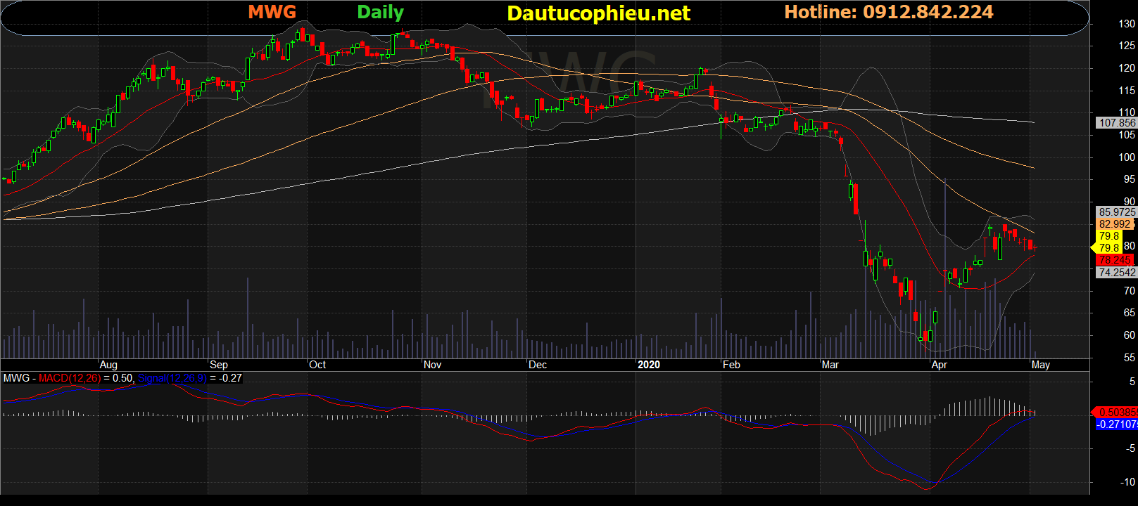Select the Mar marker on time axis
Image resolution: width=1138 pixels, height=506 pixels.
pyautogui.click(x=830, y=365)
